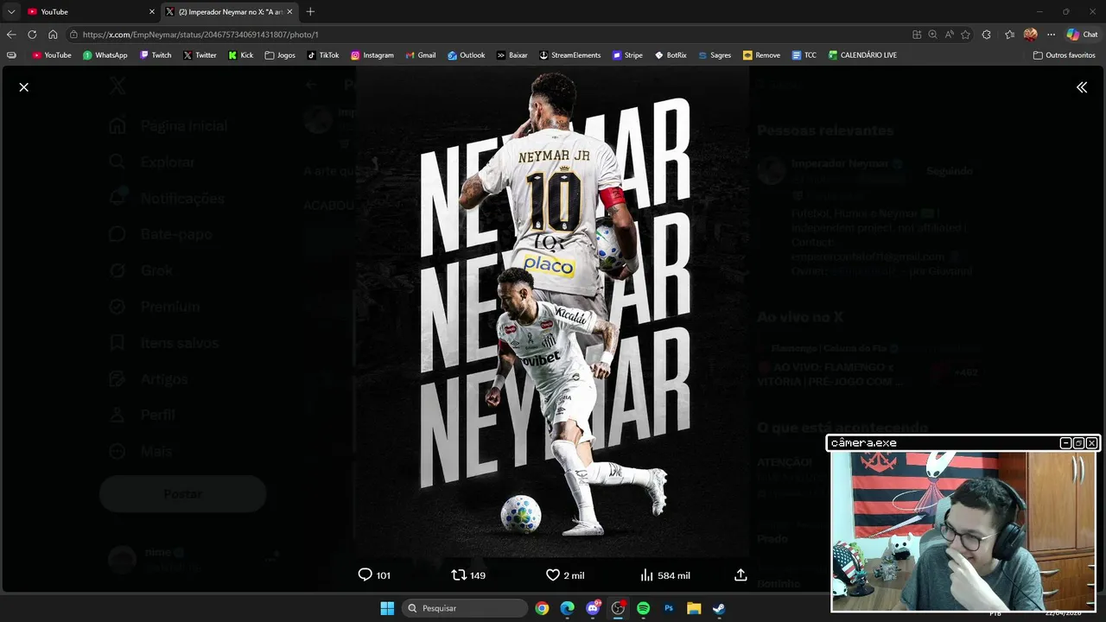Activate the read aloud icon

(x=949, y=35)
